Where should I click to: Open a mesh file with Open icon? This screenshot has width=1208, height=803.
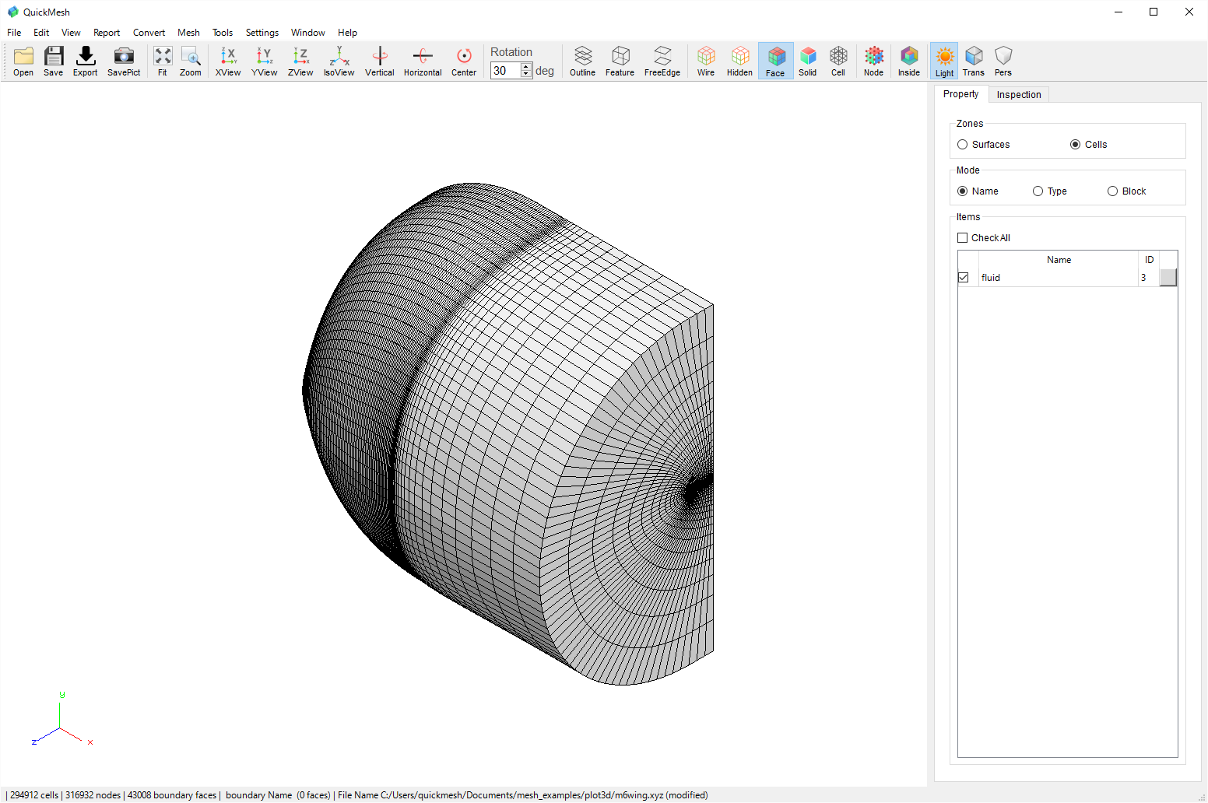point(23,61)
